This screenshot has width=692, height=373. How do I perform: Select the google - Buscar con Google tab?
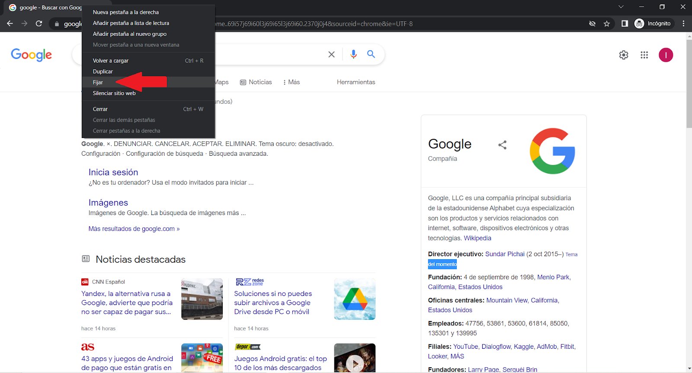coord(45,7)
